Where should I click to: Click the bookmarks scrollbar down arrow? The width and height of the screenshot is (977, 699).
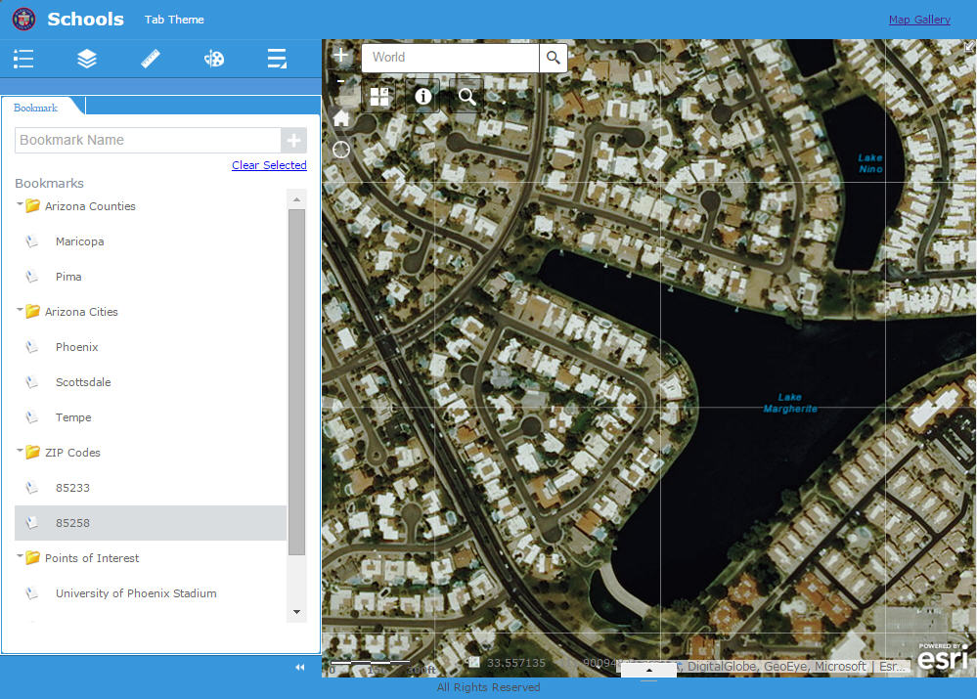click(296, 612)
